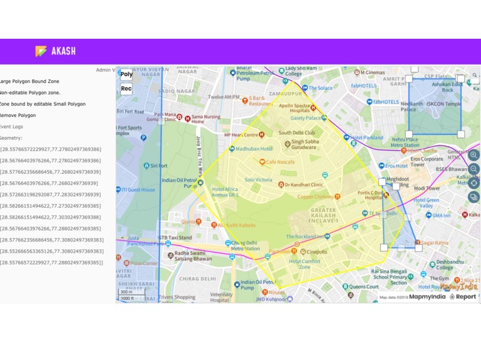Screen dimensions: 481x342
Task: Click the GMA Inn hotel marker
Action: click(x=428, y=215)
